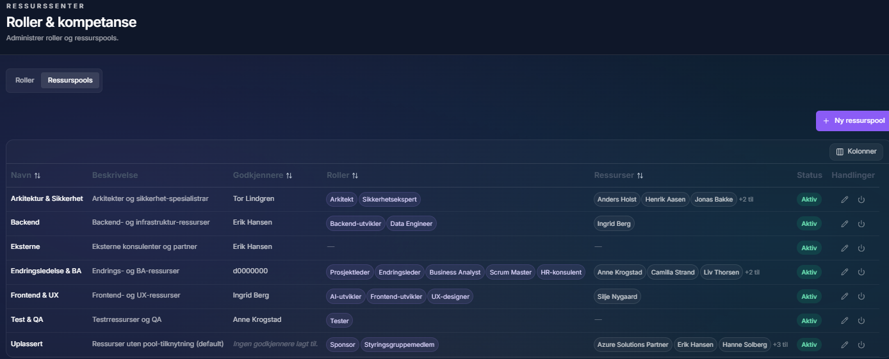Select the Endringsleder role chip
Screen dimensions: 889x359
[x=400, y=273]
